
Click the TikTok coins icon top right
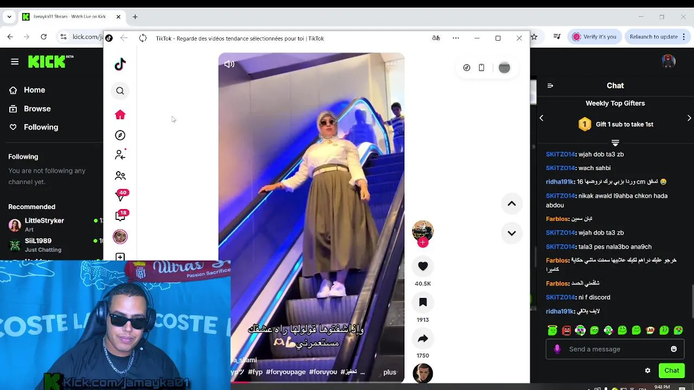pyautogui.click(x=467, y=68)
